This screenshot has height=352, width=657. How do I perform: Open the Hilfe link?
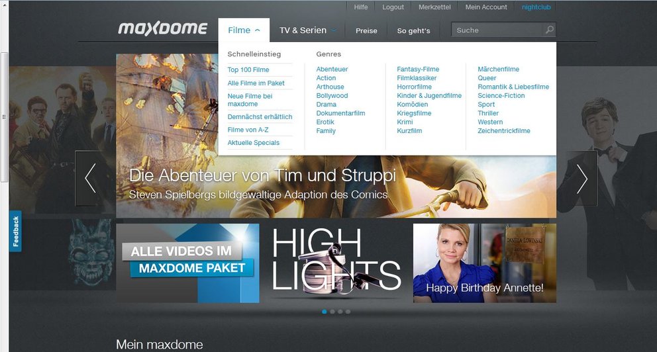pos(361,7)
